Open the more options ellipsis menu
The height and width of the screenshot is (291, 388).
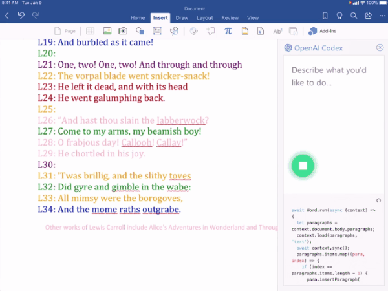(383, 16)
